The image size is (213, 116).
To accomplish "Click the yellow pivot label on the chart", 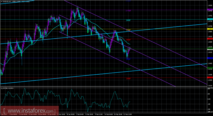I will click(128, 30).
